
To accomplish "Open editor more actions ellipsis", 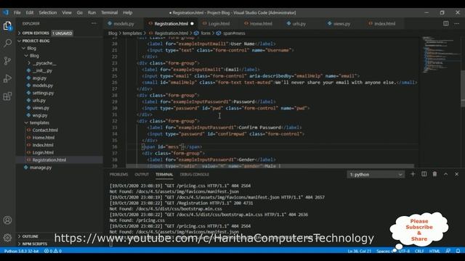I will 457,23.
